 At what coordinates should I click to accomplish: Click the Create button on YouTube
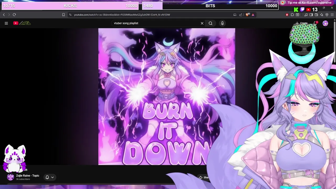(301, 23)
